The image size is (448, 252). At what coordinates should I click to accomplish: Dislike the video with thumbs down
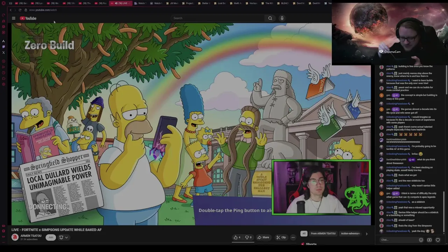[248, 237]
